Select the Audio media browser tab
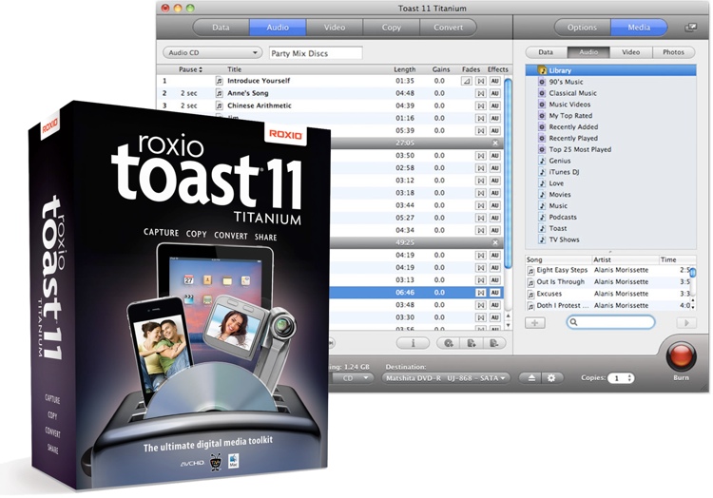Image resolution: width=713 pixels, height=498 pixels. 588,52
